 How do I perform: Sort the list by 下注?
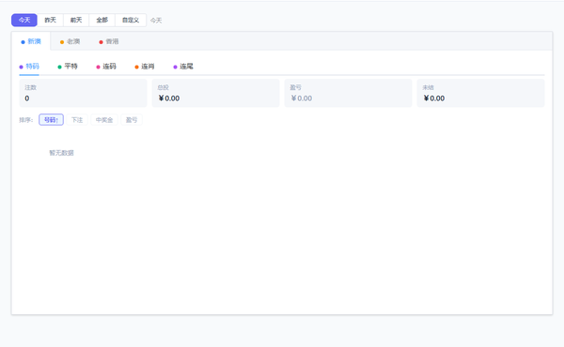pos(77,120)
